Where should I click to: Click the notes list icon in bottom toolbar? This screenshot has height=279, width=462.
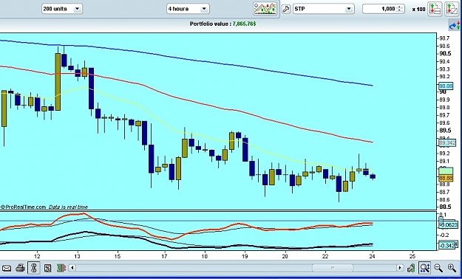[47, 268]
